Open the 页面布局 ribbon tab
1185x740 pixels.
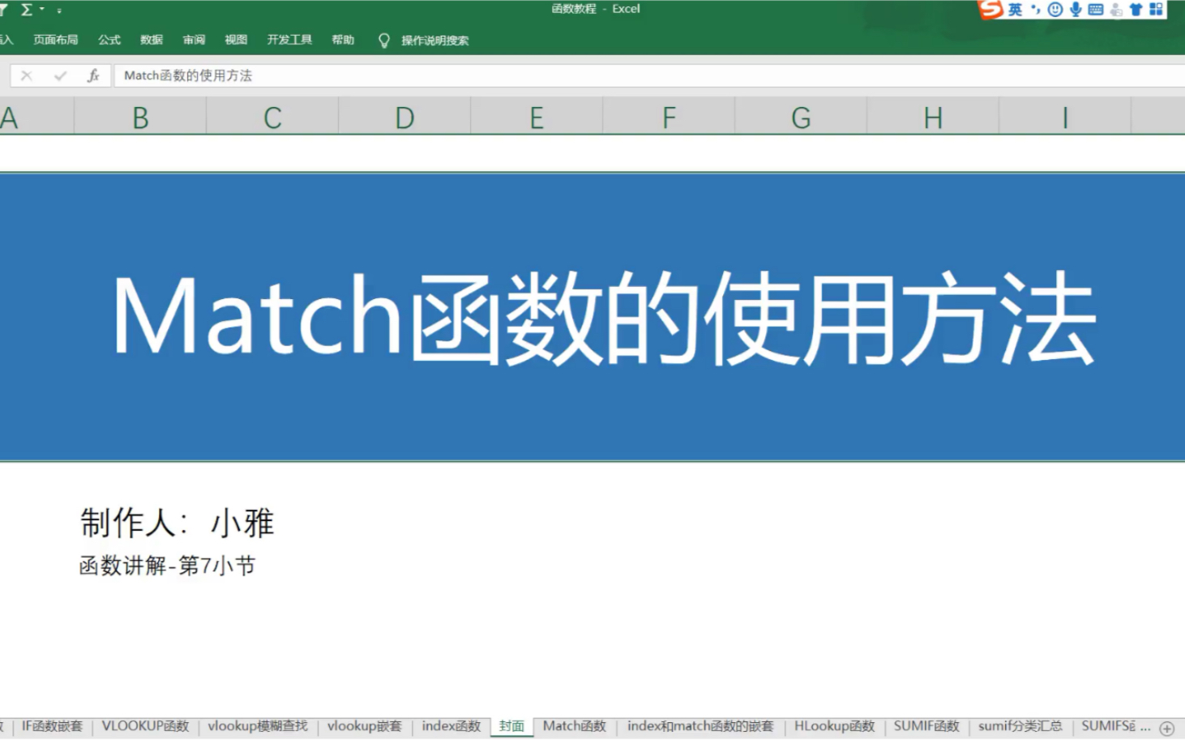pos(56,40)
